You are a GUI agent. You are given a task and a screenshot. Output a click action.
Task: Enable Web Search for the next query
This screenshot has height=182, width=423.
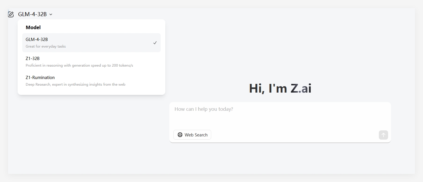192,135
